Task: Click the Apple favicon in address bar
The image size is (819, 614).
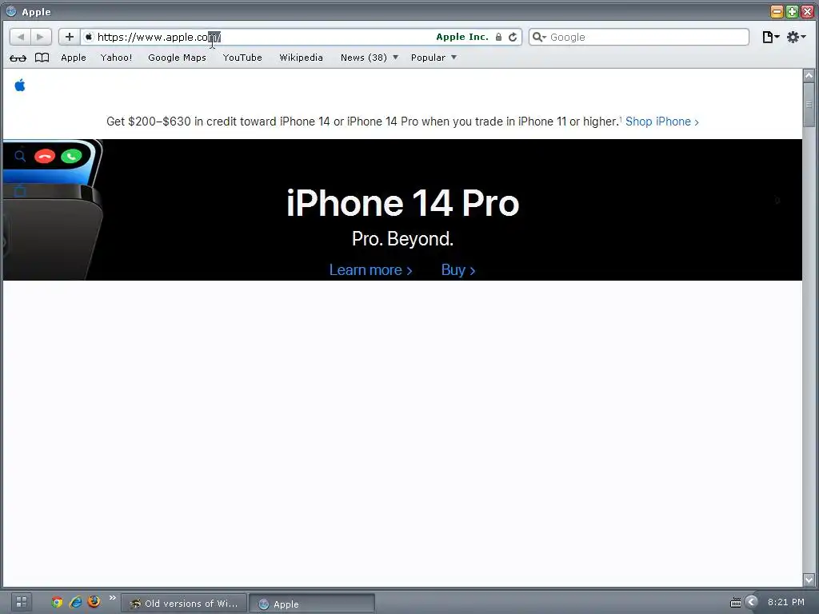Action: pos(89,37)
